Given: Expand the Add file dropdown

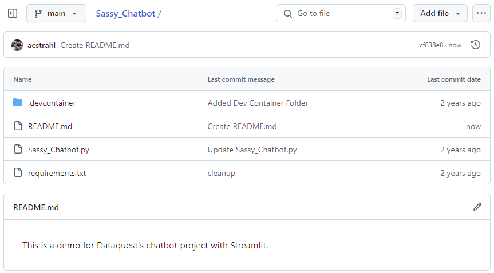Looking at the screenshot, I should [440, 13].
